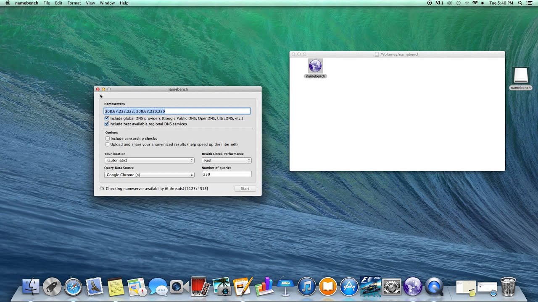Screen dimensions: 538x302
Task: Click the first document stack in Dock
Action: (x=466, y=287)
